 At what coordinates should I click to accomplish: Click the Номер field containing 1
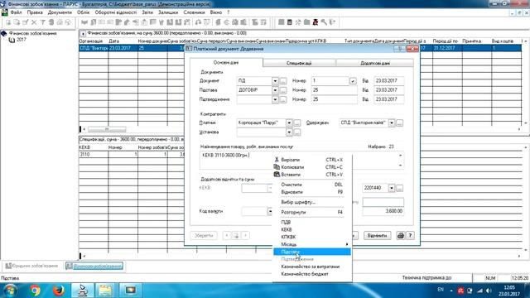tap(330, 81)
